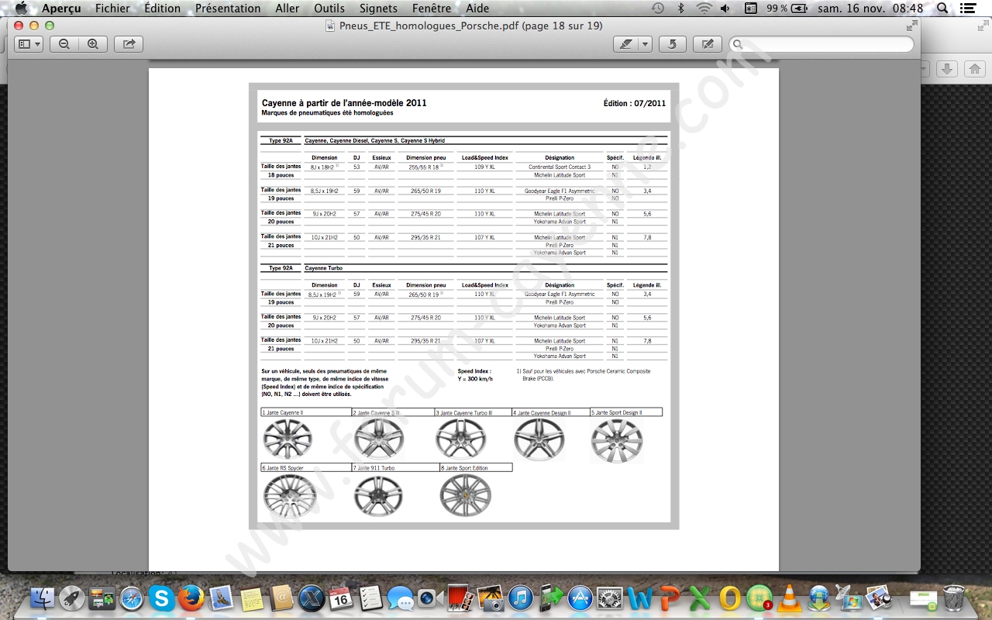The height and width of the screenshot is (620, 992).
Task: Open System Preferences from the Dock
Action: click(610, 598)
